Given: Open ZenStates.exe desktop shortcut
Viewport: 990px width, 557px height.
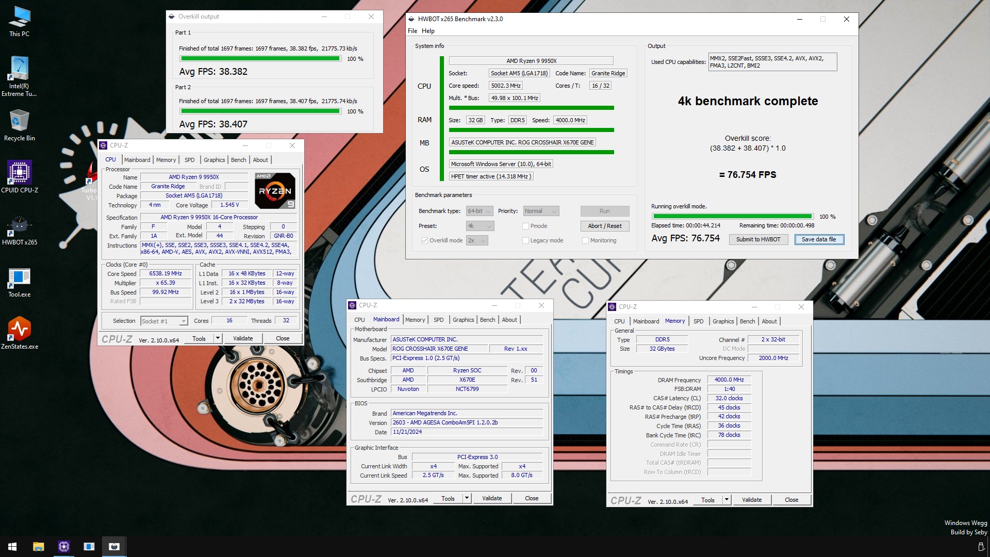Looking at the screenshot, I should pos(20,334).
